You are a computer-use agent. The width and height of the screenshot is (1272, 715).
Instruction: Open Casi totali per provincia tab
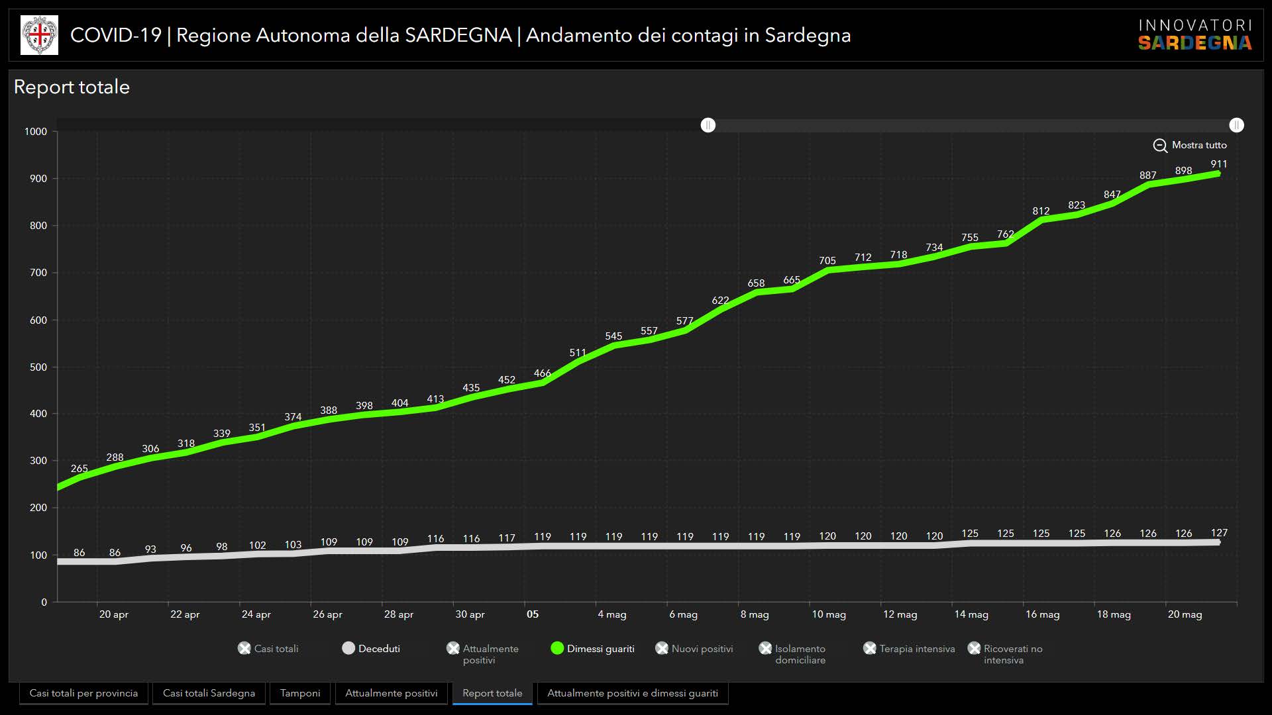click(x=83, y=693)
